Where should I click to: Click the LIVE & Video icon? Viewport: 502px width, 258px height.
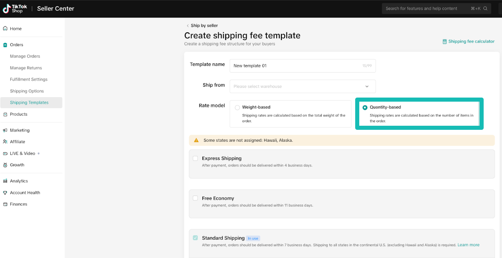tap(6, 153)
